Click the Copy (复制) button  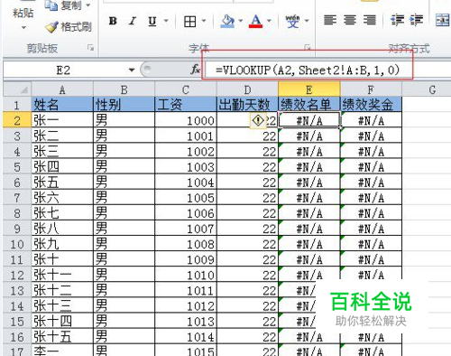click(x=64, y=5)
